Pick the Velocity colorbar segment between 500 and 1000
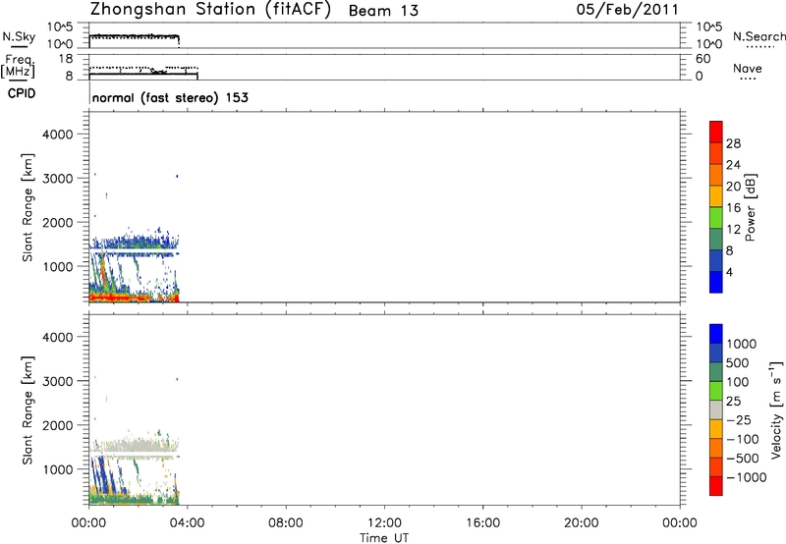Image resolution: width=786 pixels, height=544 pixels. [x=716, y=353]
